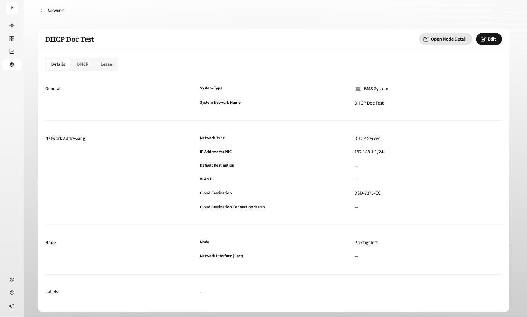Image resolution: width=527 pixels, height=317 pixels.
Task: Switch to the DHCP tab
Action: coord(83,64)
